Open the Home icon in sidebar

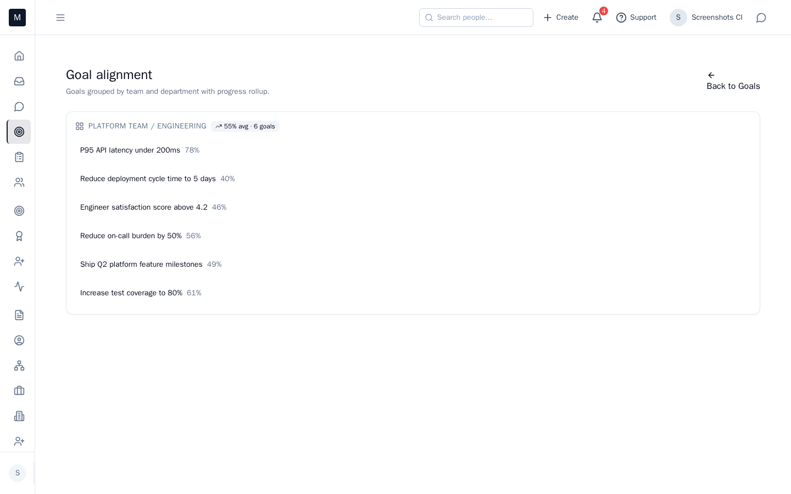click(19, 56)
